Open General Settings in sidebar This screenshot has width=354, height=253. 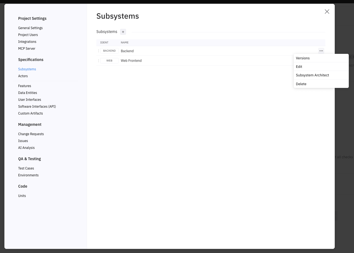30,28
